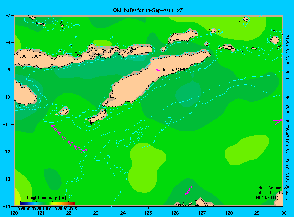Click the height anomaly color bar
Viewport: 294px width, 217px height.
coord(47,203)
